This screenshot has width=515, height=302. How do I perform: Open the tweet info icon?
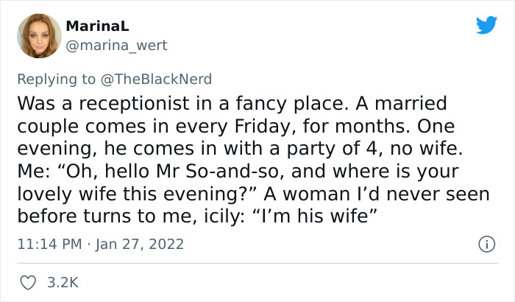click(486, 243)
